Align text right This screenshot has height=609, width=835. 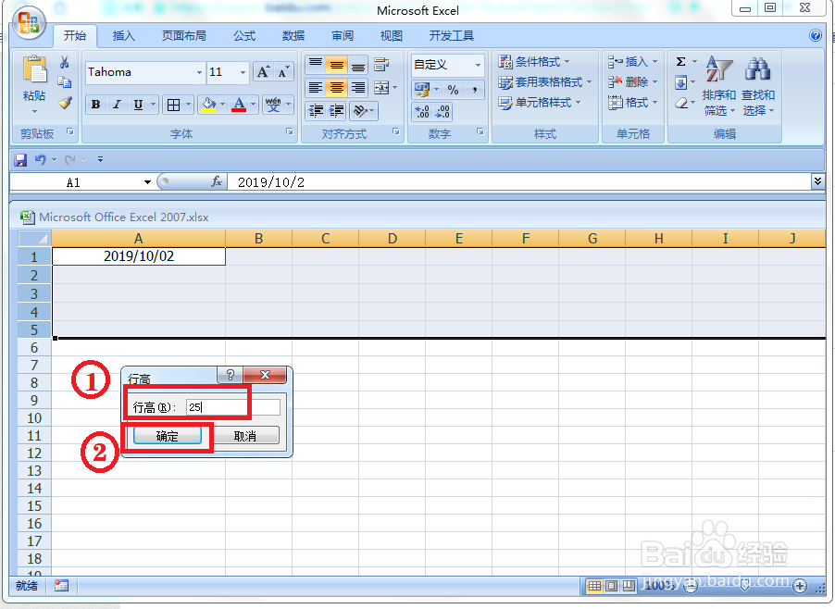[x=358, y=88]
